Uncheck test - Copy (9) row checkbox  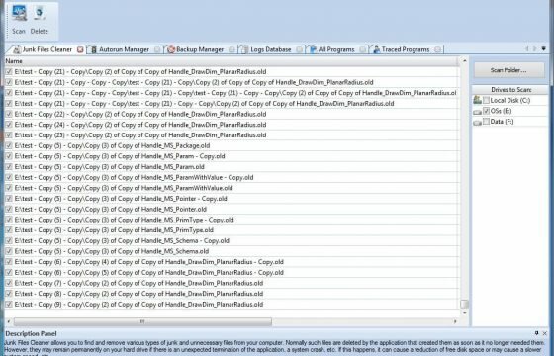9,305
